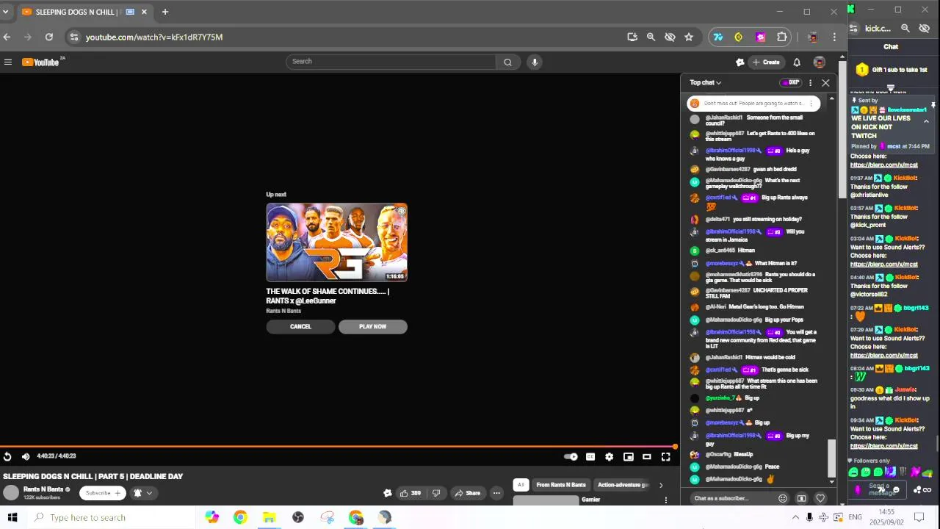The width and height of the screenshot is (940, 529).
Task: Click the heart reaction in chat
Action: 820,498
